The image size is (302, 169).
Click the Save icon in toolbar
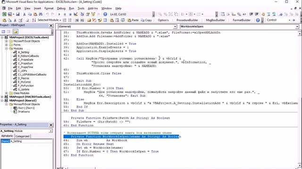coord(17,14)
